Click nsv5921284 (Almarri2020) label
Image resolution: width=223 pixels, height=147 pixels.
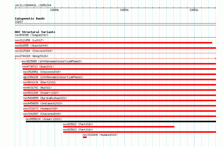point(41,93)
